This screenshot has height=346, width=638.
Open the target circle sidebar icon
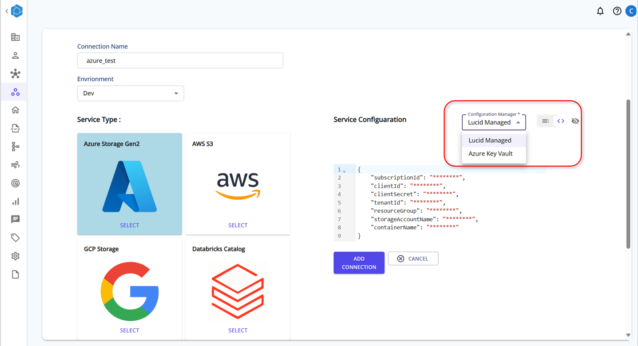click(15, 183)
